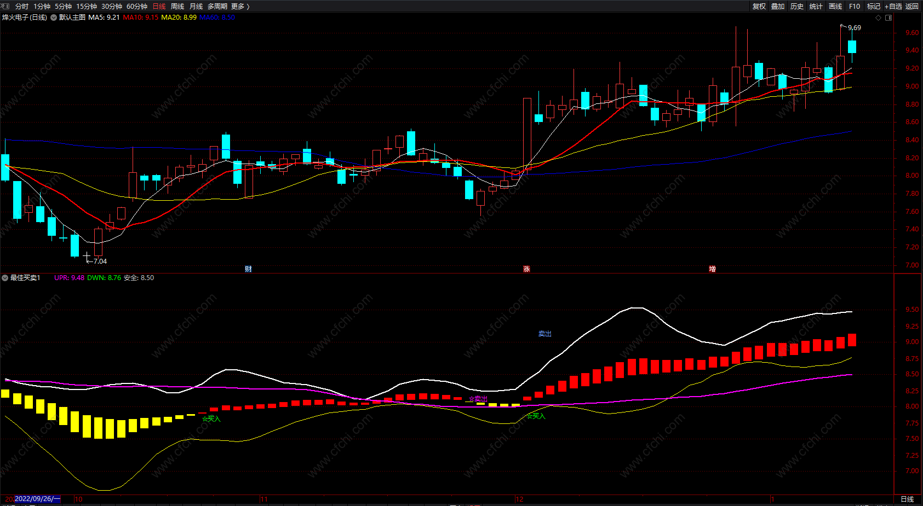
Task: Click the 烽火电子 (日线) stock title
Action: [25, 18]
